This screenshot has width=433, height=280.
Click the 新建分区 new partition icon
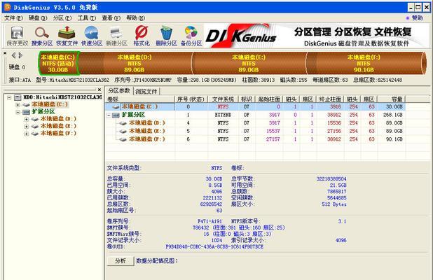116,36
